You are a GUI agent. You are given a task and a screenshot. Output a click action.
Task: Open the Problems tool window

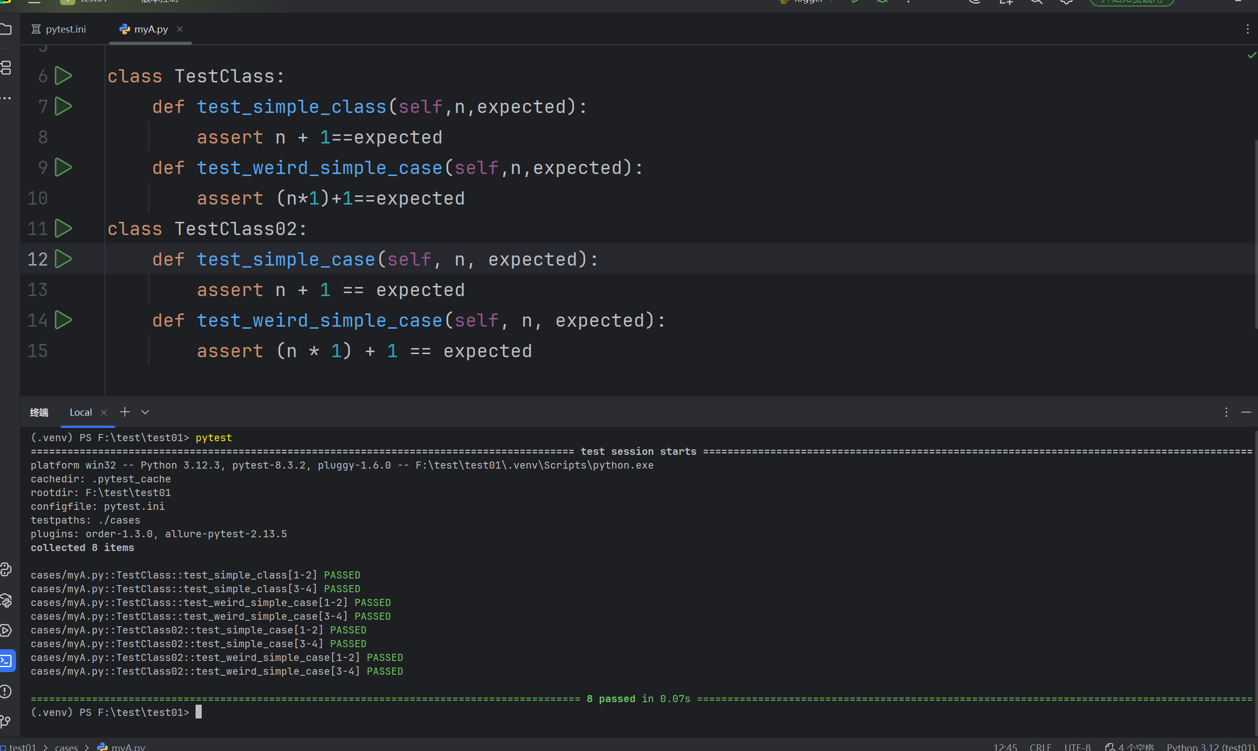6,691
